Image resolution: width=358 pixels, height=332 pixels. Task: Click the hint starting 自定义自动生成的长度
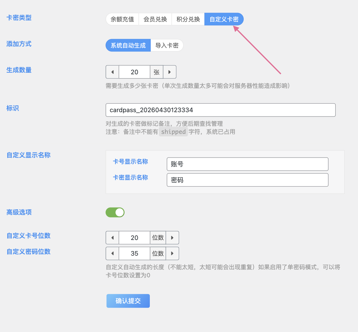[223, 271]
